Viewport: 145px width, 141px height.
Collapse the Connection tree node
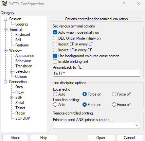(5, 82)
